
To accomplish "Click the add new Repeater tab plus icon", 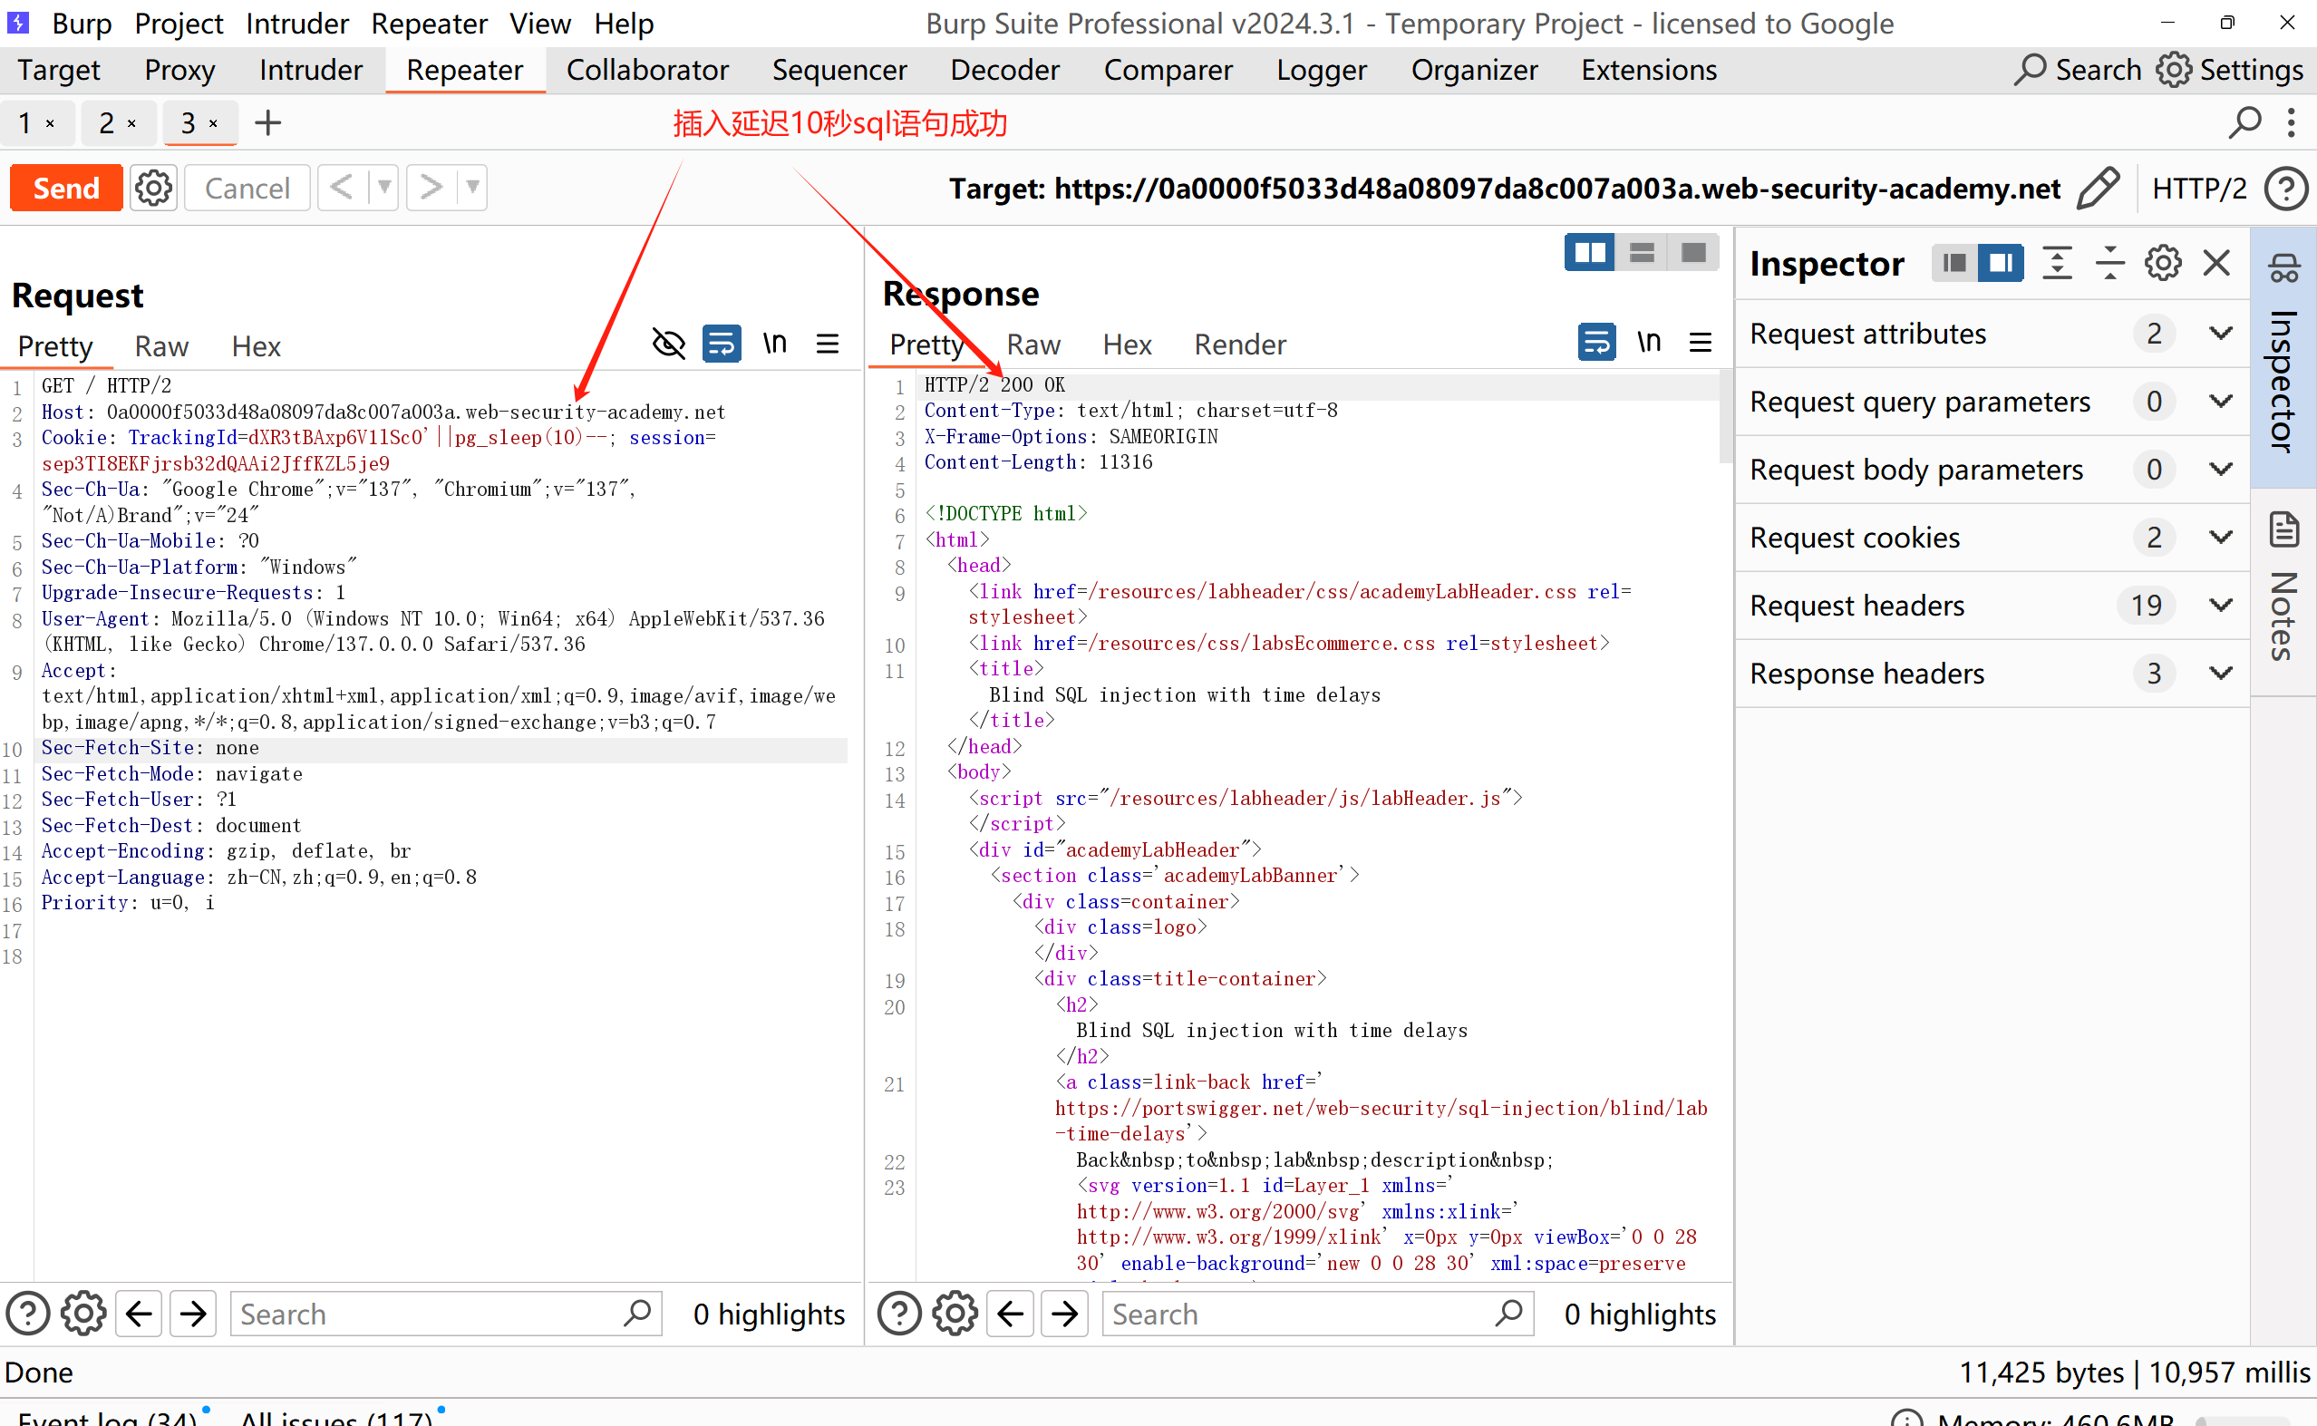I will 267,122.
